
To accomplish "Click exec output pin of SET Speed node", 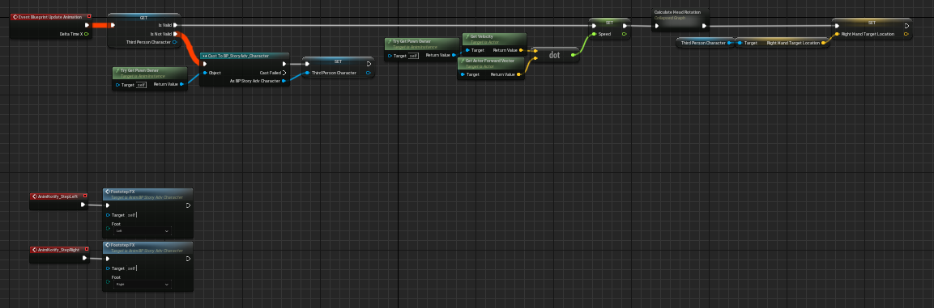I will pyautogui.click(x=625, y=26).
